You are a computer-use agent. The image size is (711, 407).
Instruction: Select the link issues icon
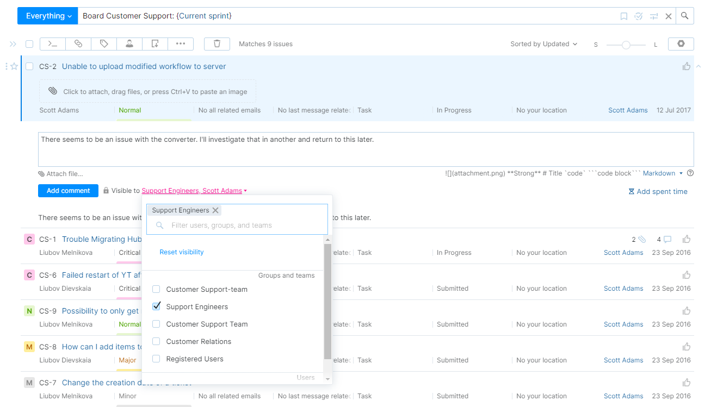pyautogui.click(x=78, y=43)
